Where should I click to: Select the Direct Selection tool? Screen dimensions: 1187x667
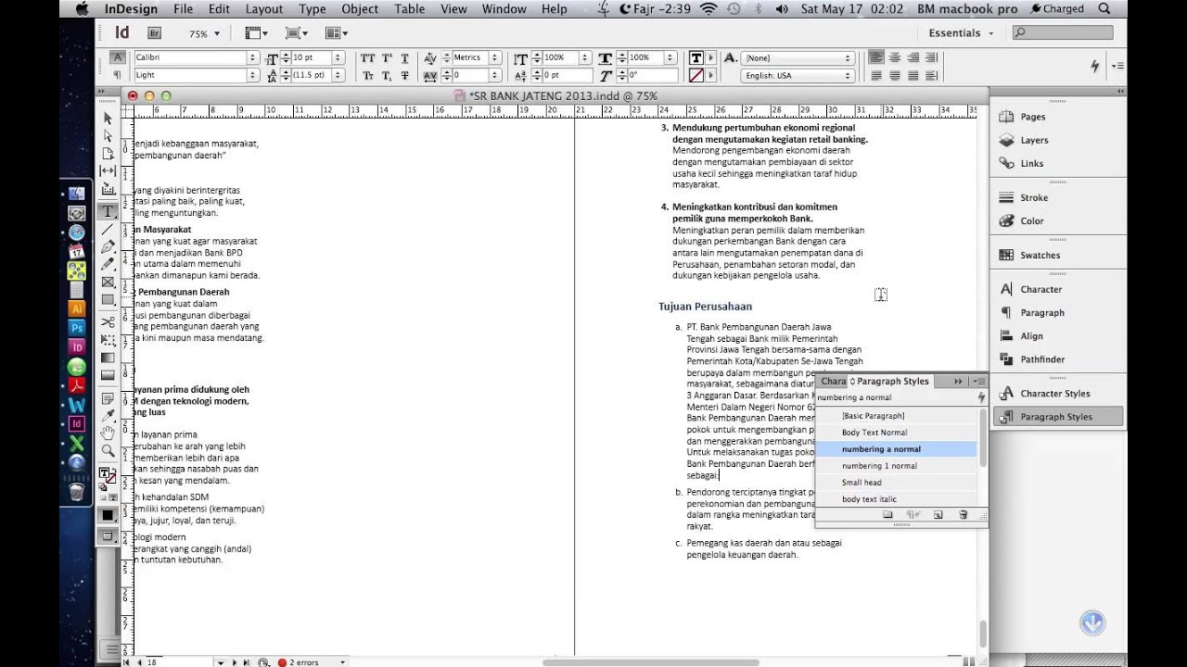108,136
